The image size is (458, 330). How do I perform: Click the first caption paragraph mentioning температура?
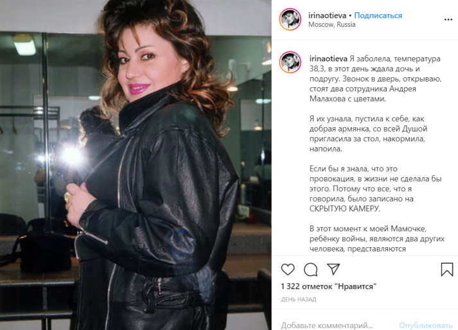(x=375, y=79)
